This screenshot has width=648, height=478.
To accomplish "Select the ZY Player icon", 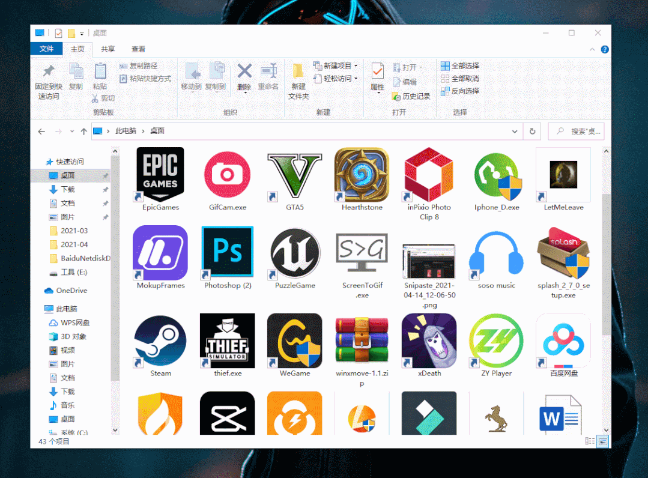I will 496,340.
